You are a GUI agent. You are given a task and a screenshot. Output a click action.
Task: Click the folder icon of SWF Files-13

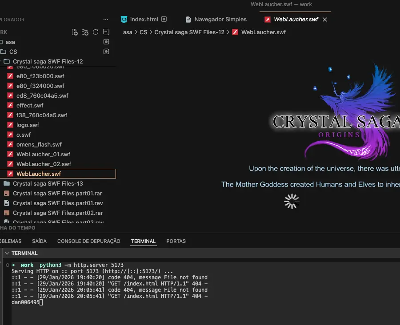7,183
